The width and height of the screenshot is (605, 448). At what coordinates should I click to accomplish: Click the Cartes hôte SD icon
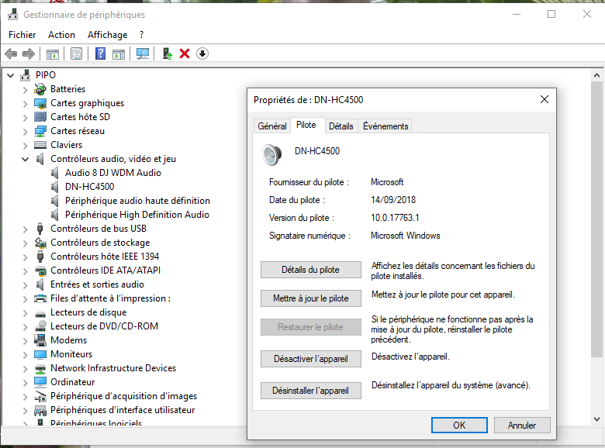[40, 117]
